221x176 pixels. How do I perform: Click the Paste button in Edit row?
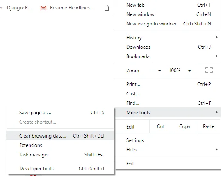pos(209,126)
